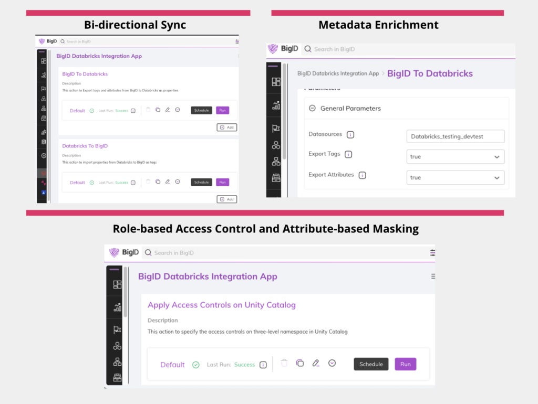Click the Run button for Apply Access Controls
Screen dimensions: 538x404
[x=405, y=363]
